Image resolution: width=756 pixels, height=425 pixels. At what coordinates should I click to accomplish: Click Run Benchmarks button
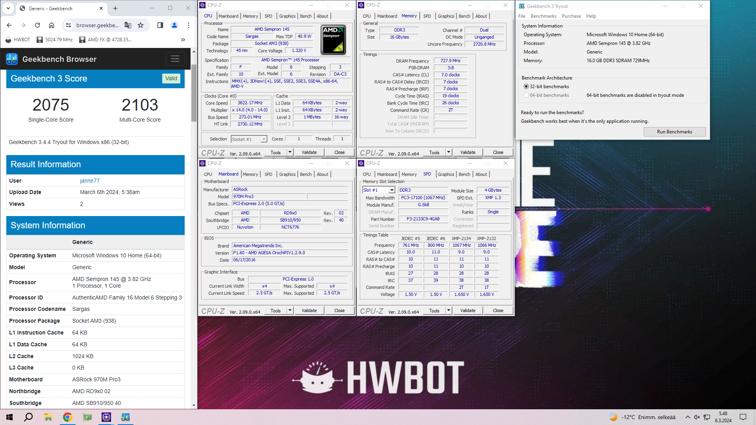point(674,132)
